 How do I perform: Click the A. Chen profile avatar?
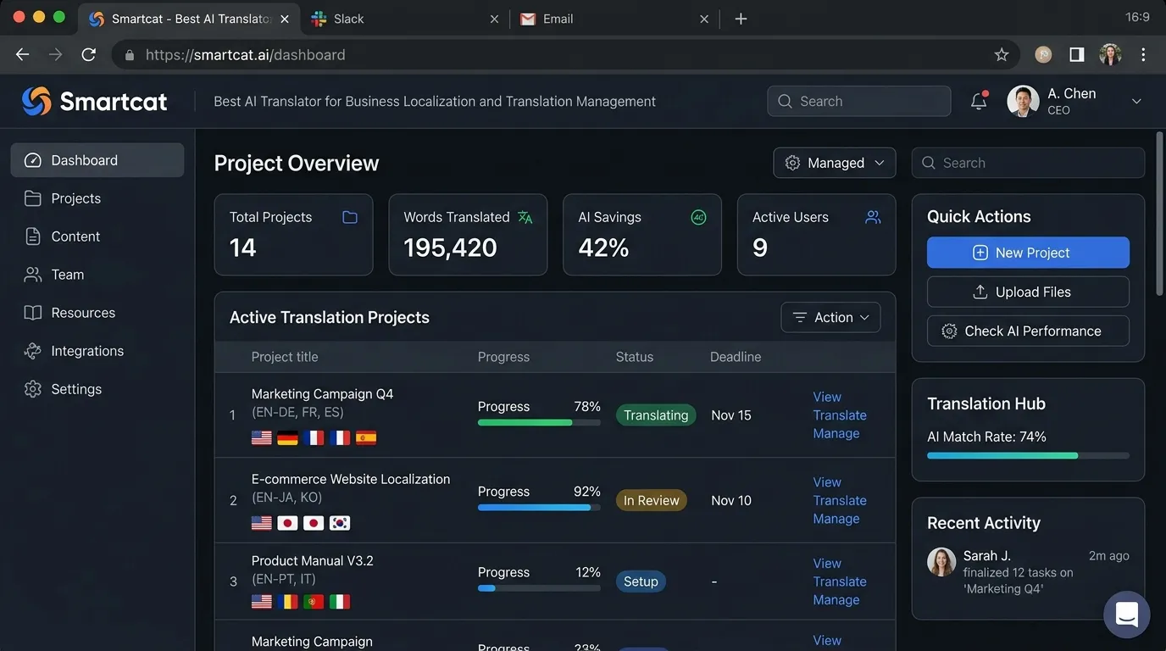1023,101
